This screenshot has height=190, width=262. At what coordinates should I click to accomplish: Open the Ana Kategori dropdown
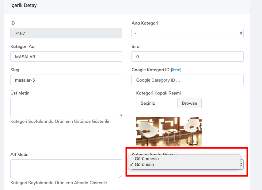[x=187, y=33]
